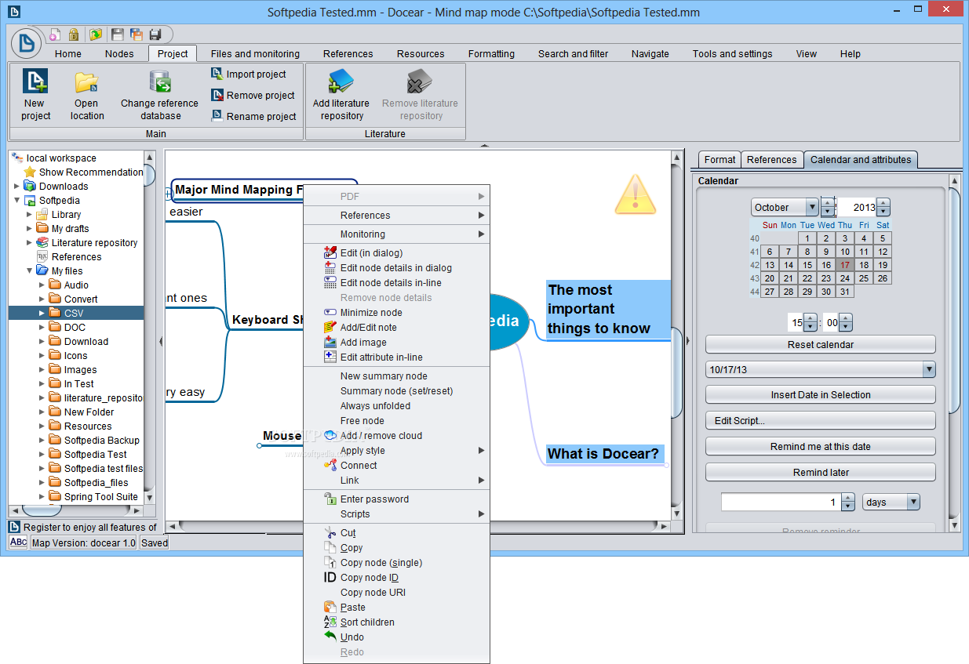The image size is (969, 664).
Task: Click Insert Date in Selection button
Action: [821, 394]
